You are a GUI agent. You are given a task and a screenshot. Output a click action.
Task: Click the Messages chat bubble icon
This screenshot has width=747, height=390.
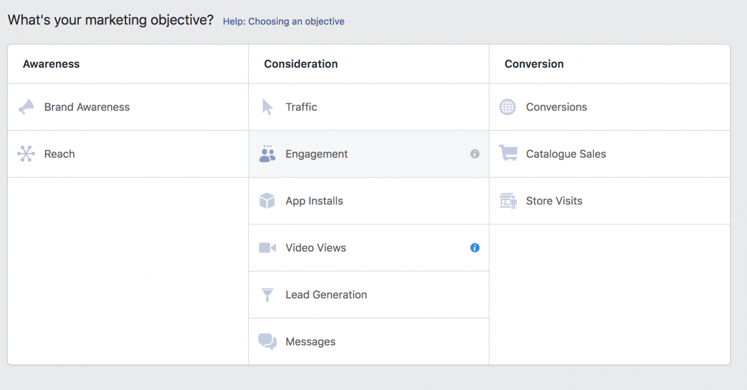[x=267, y=341]
